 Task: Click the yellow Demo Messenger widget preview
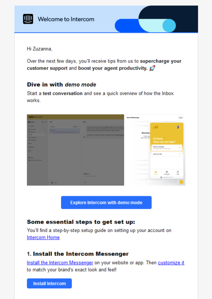[167, 151]
